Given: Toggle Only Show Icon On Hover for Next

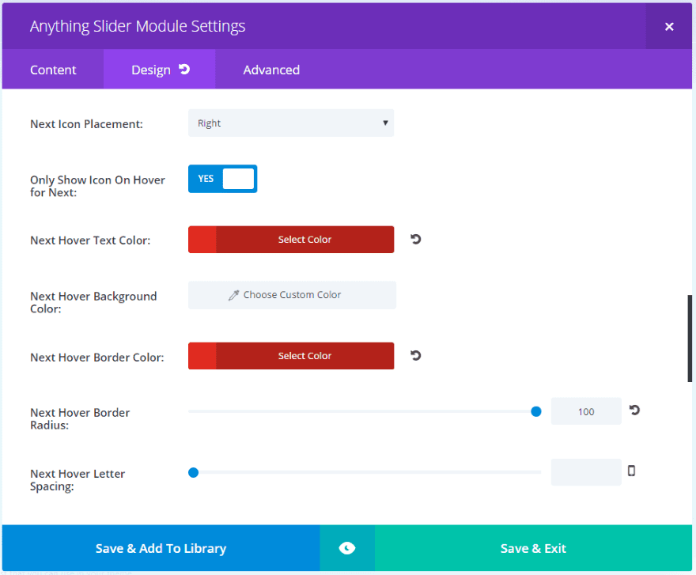Looking at the screenshot, I should click(222, 179).
